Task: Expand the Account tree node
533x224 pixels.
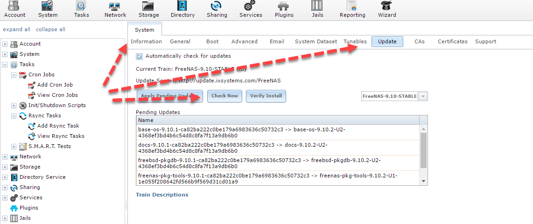Action: click(5, 44)
